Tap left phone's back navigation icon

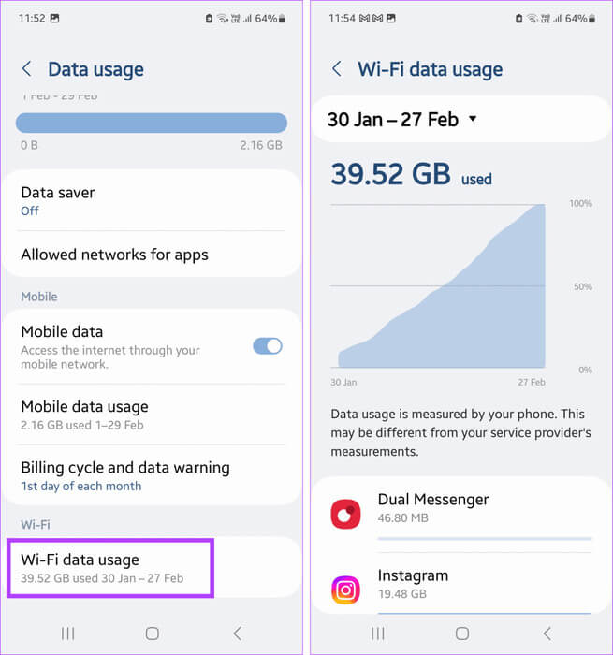237,633
